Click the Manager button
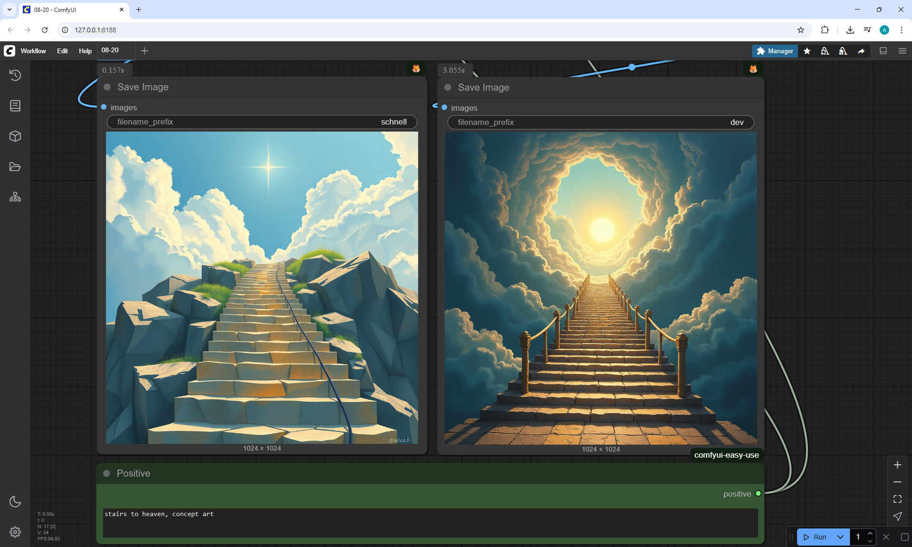The width and height of the screenshot is (912, 547). point(775,51)
